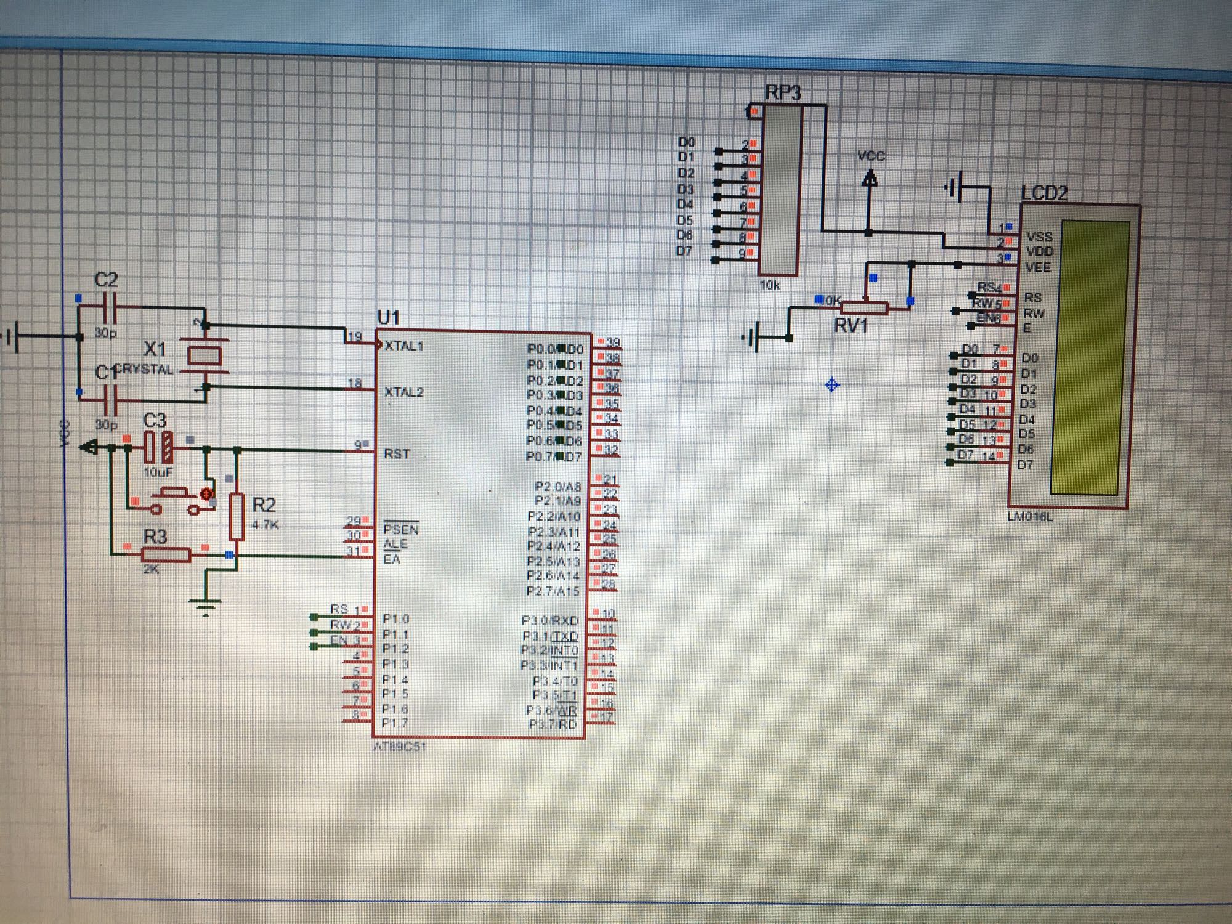The image size is (1232, 924).
Task: Click the VEE pin label on LCD2
Action: 1037,267
